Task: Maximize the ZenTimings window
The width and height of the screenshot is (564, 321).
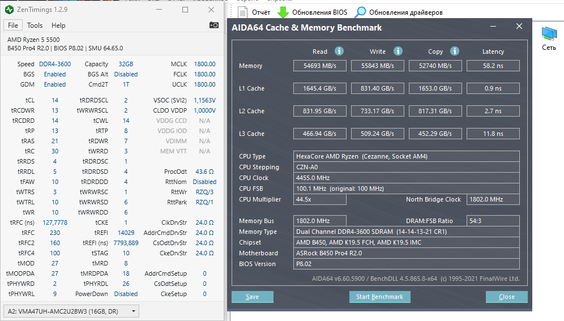Action: click(185, 10)
